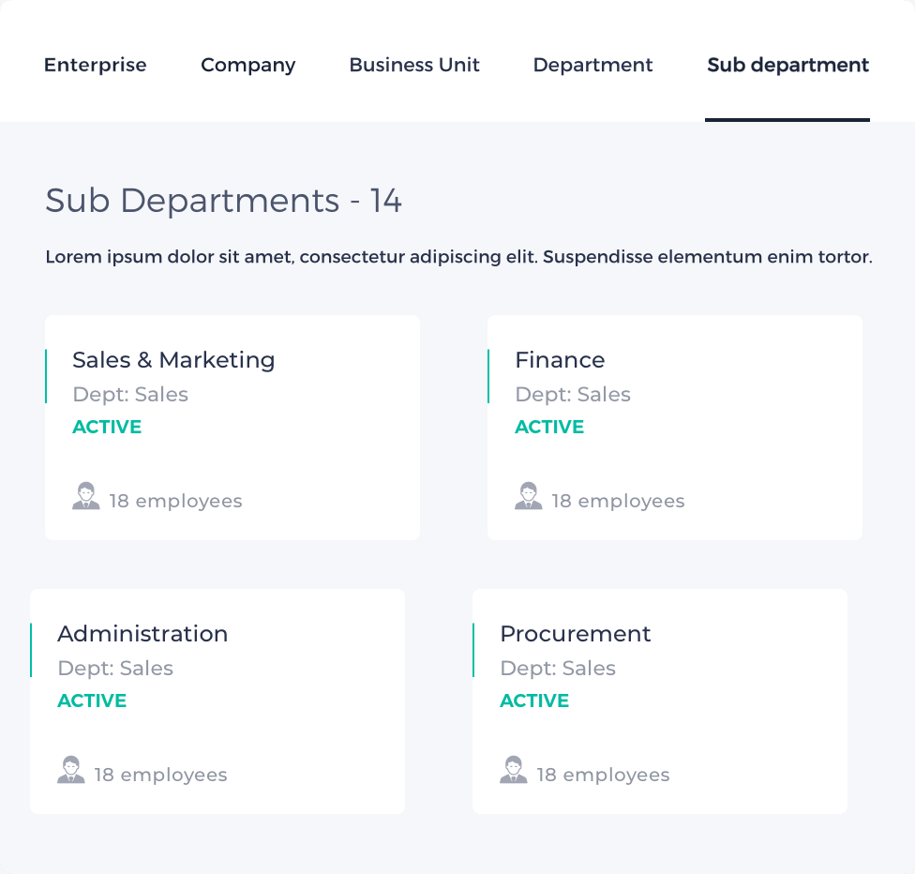Click employee icon on Administration card

70,770
